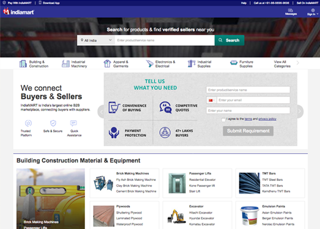Open Asian Emulsion Paints link
The image size is (320, 229).
[x=277, y=213]
